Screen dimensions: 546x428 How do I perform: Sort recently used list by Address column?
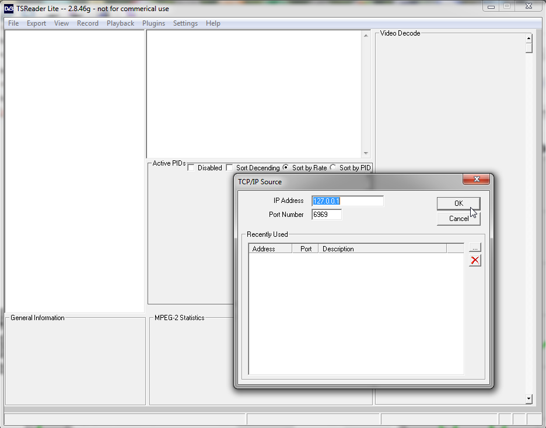pyautogui.click(x=270, y=249)
